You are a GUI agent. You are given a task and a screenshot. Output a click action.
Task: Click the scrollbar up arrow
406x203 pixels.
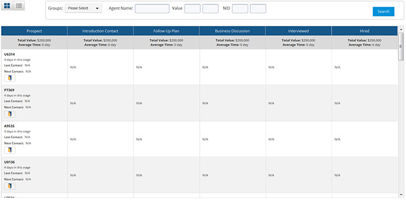[401, 29]
